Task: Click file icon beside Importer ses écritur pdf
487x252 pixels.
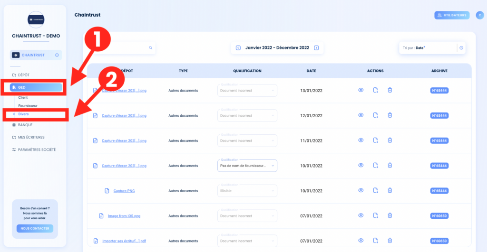Action: pyautogui.click(x=96, y=241)
